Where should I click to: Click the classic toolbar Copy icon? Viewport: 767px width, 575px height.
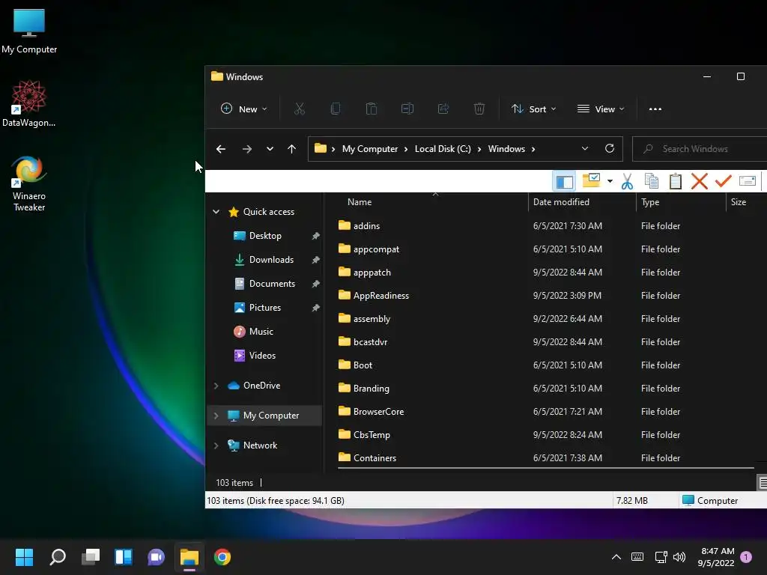pos(651,181)
